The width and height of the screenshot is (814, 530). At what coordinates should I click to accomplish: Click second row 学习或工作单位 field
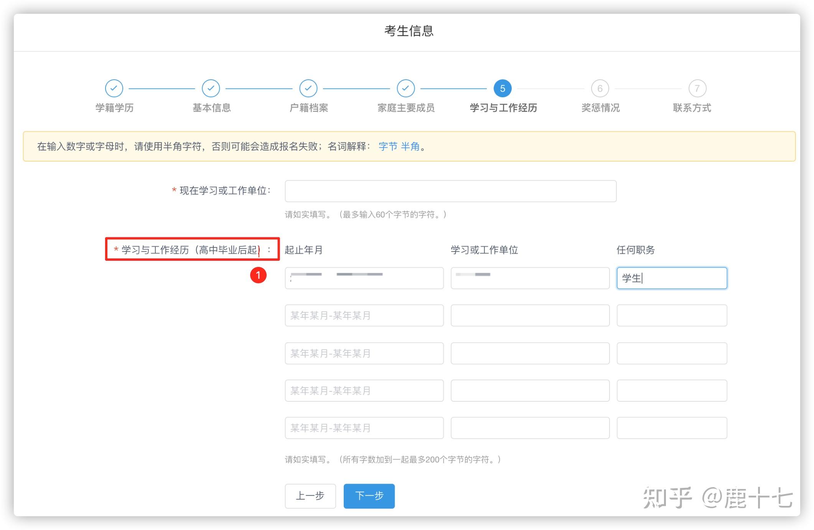coord(530,316)
